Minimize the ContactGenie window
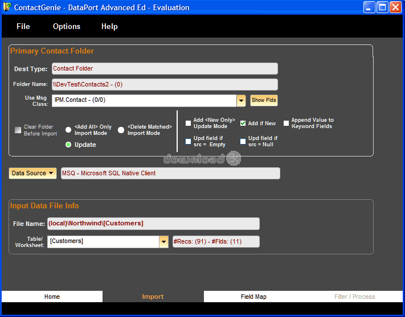This screenshot has height=317, width=405. pos(369,7)
